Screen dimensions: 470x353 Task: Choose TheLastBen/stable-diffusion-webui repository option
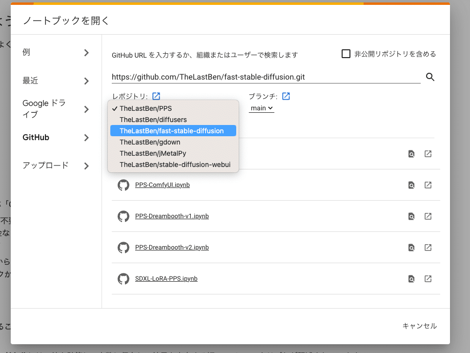tap(175, 165)
